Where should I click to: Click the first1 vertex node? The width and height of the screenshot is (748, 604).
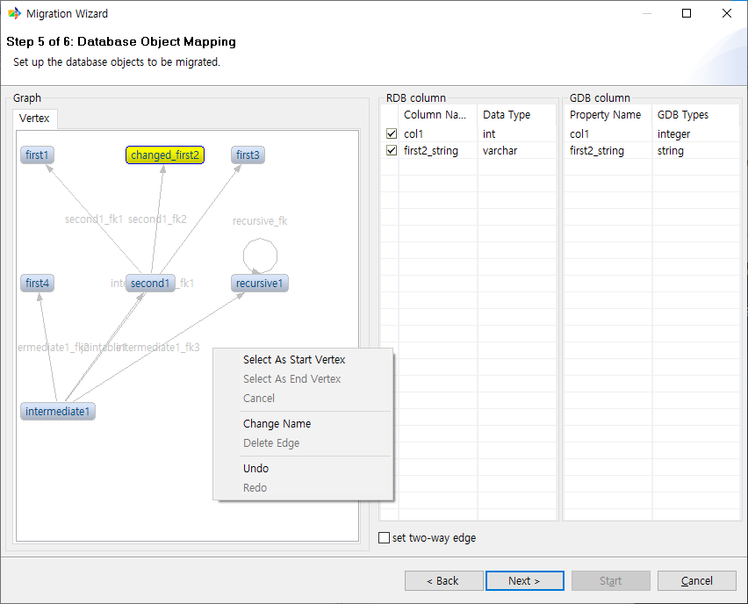pos(38,155)
